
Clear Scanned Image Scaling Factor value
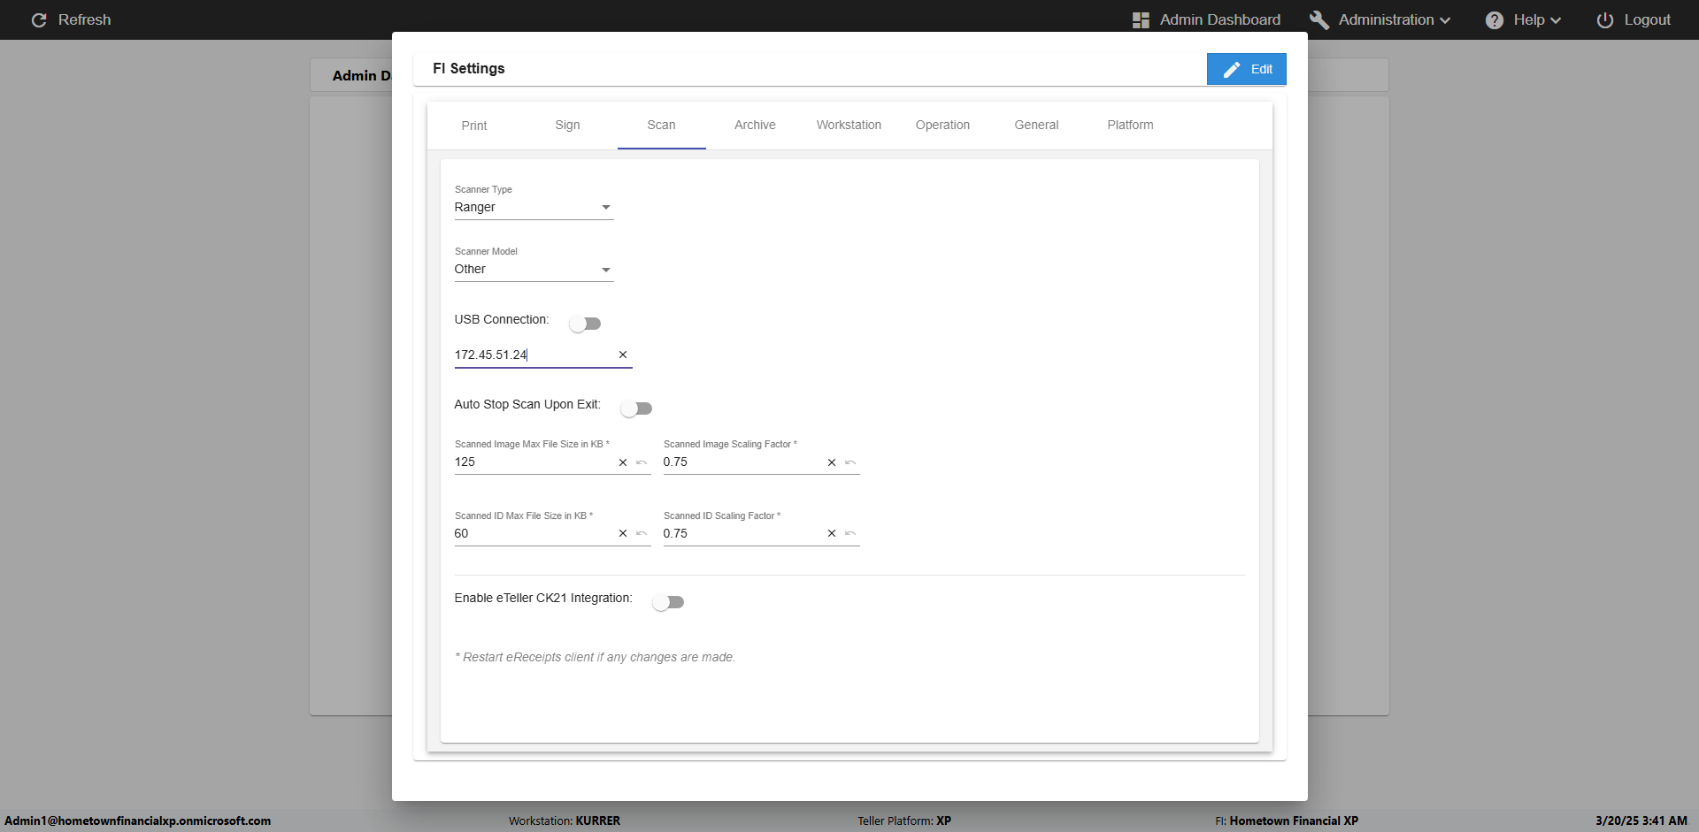[x=832, y=462]
